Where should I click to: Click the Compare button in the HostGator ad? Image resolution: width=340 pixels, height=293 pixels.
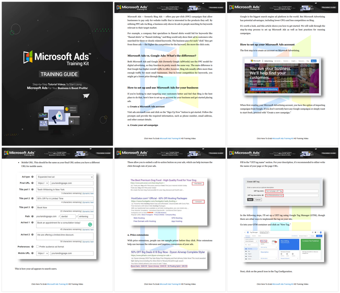click(x=198, y=202)
